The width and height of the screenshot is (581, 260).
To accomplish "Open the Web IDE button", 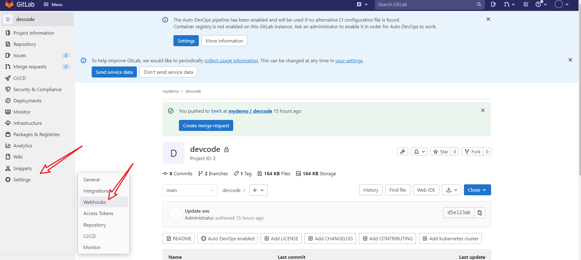I will click(x=426, y=190).
